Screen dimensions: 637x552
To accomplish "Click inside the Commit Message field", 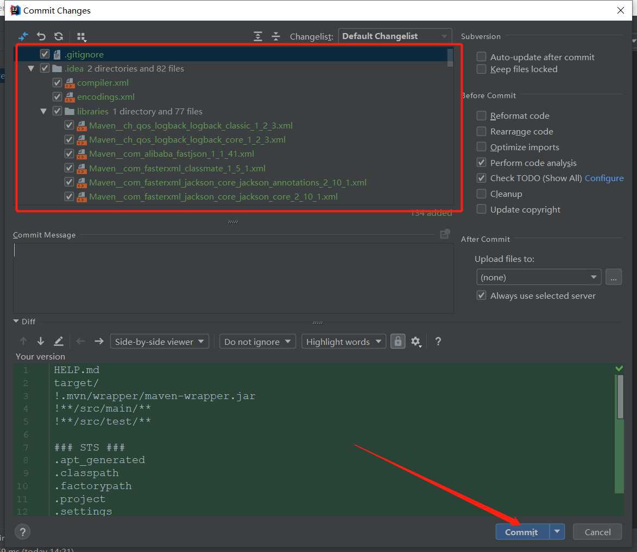I will 233,278.
